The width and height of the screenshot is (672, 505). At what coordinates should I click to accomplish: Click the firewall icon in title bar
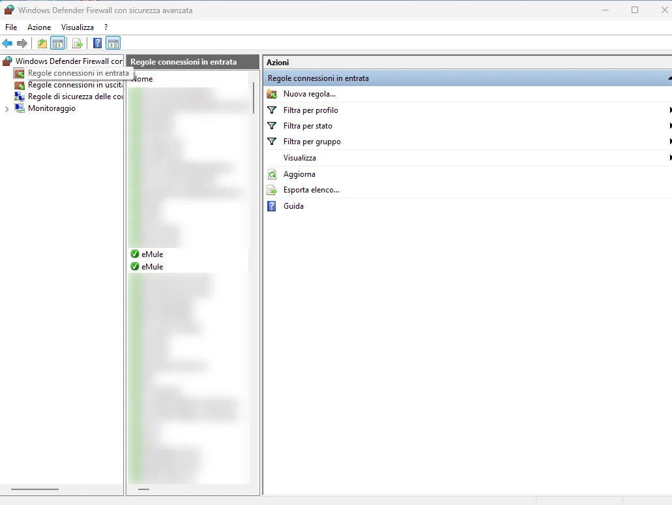(x=9, y=10)
